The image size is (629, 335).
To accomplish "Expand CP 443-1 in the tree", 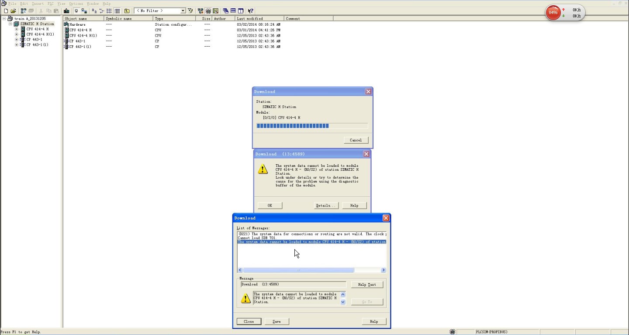I will point(17,40).
